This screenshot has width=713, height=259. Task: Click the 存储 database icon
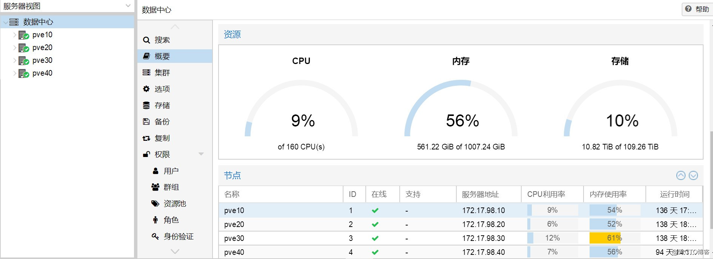[146, 105]
